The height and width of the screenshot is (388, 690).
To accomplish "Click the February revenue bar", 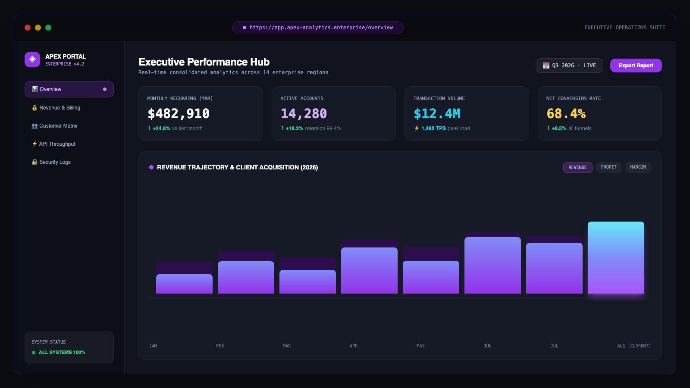I will [x=246, y=277].
